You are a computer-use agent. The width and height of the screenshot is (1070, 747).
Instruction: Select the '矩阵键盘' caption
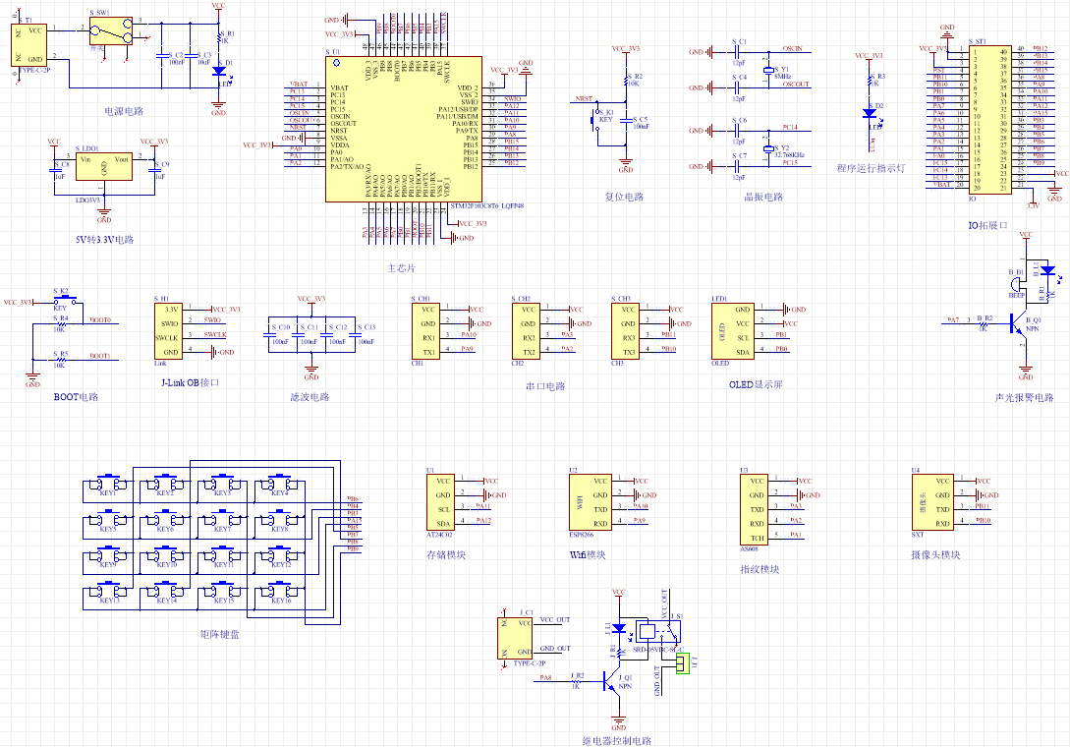[x=220, y=634]
